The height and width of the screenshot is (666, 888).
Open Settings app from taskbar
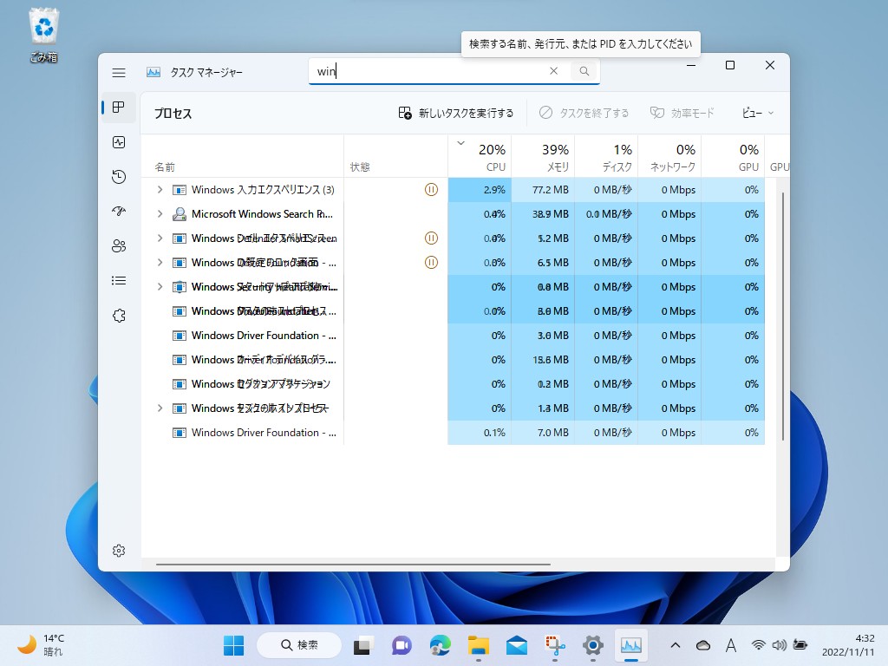593,645
